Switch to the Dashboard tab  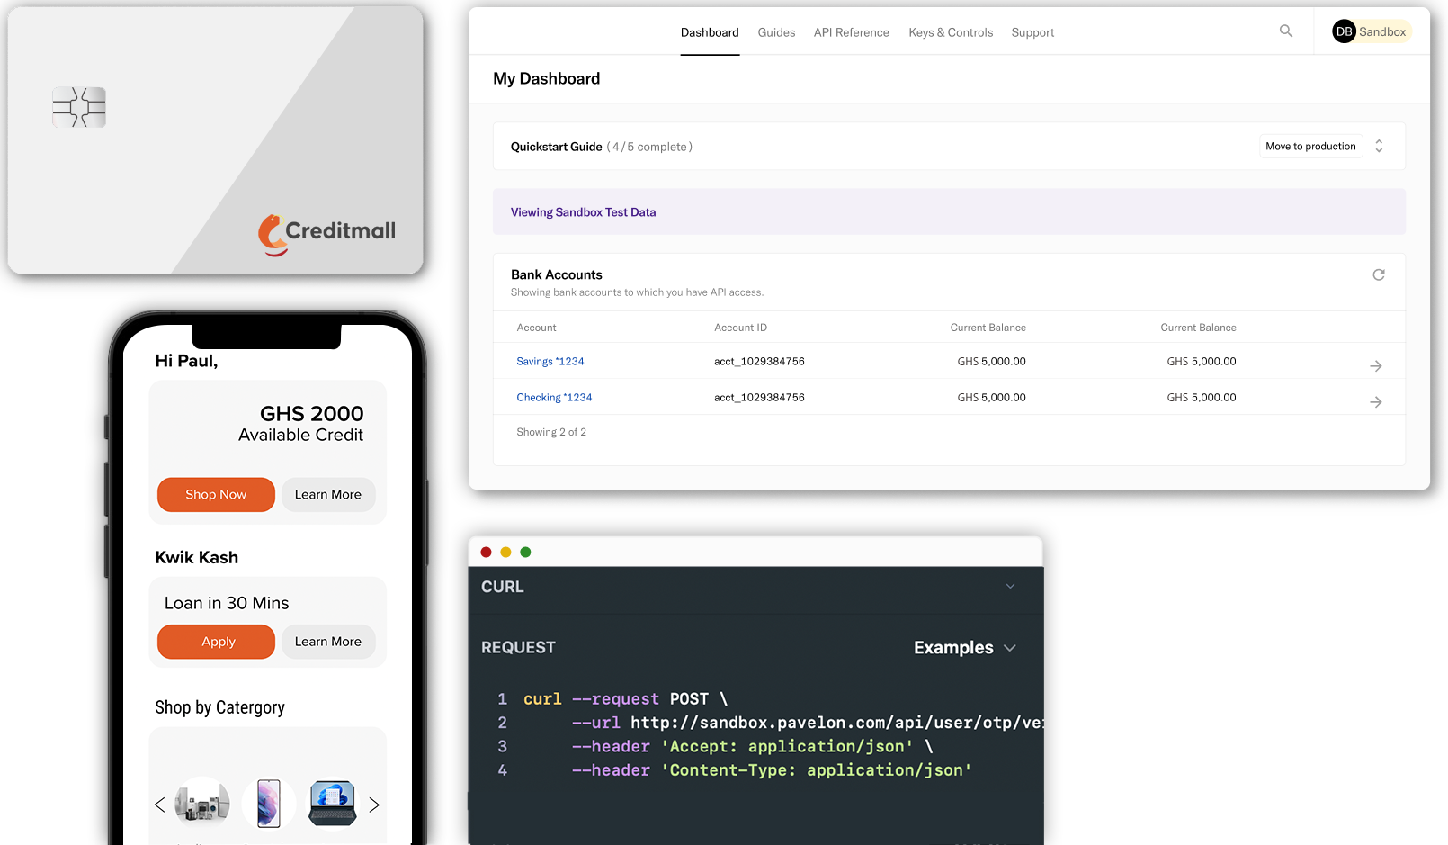click(x=710, y=32)
